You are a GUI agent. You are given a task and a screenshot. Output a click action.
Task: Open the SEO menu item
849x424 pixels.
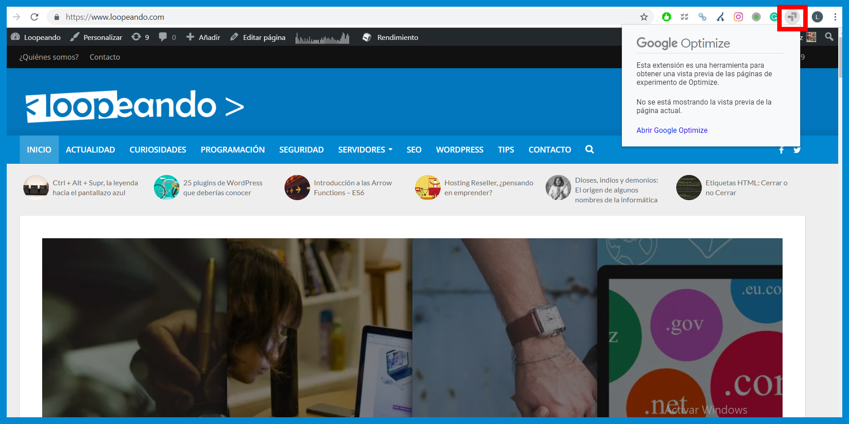414,149
